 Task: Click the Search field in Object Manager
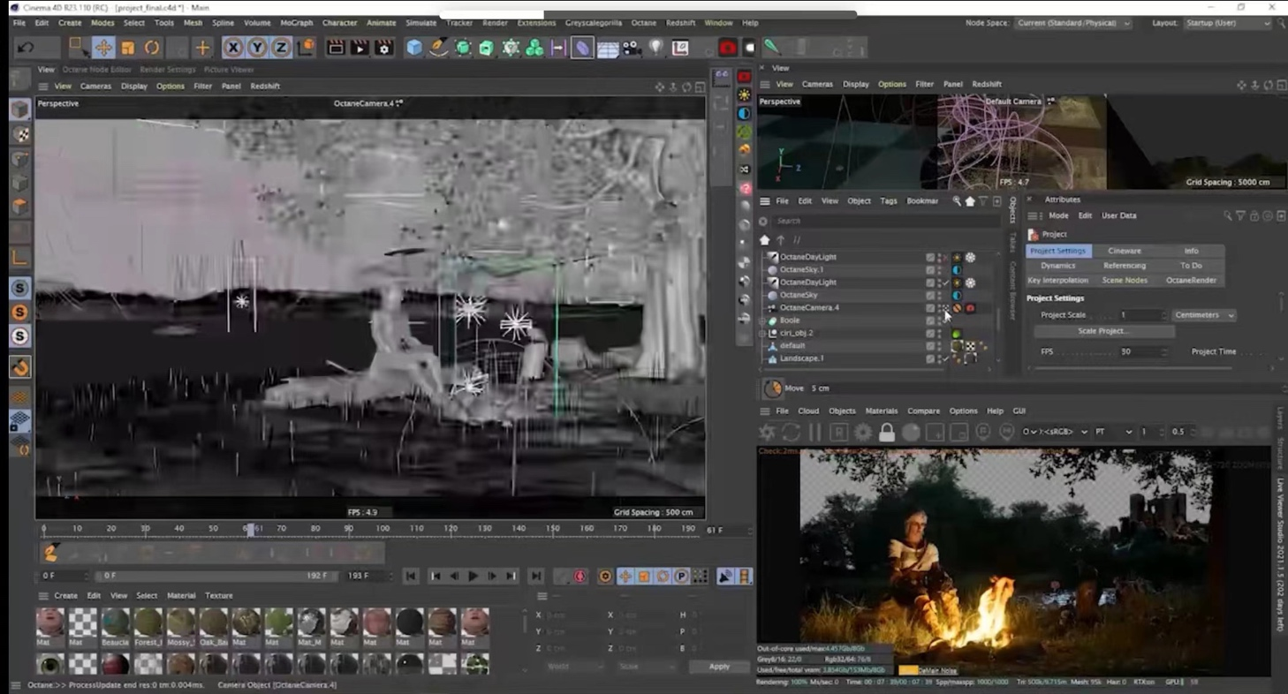coord(886,221)
